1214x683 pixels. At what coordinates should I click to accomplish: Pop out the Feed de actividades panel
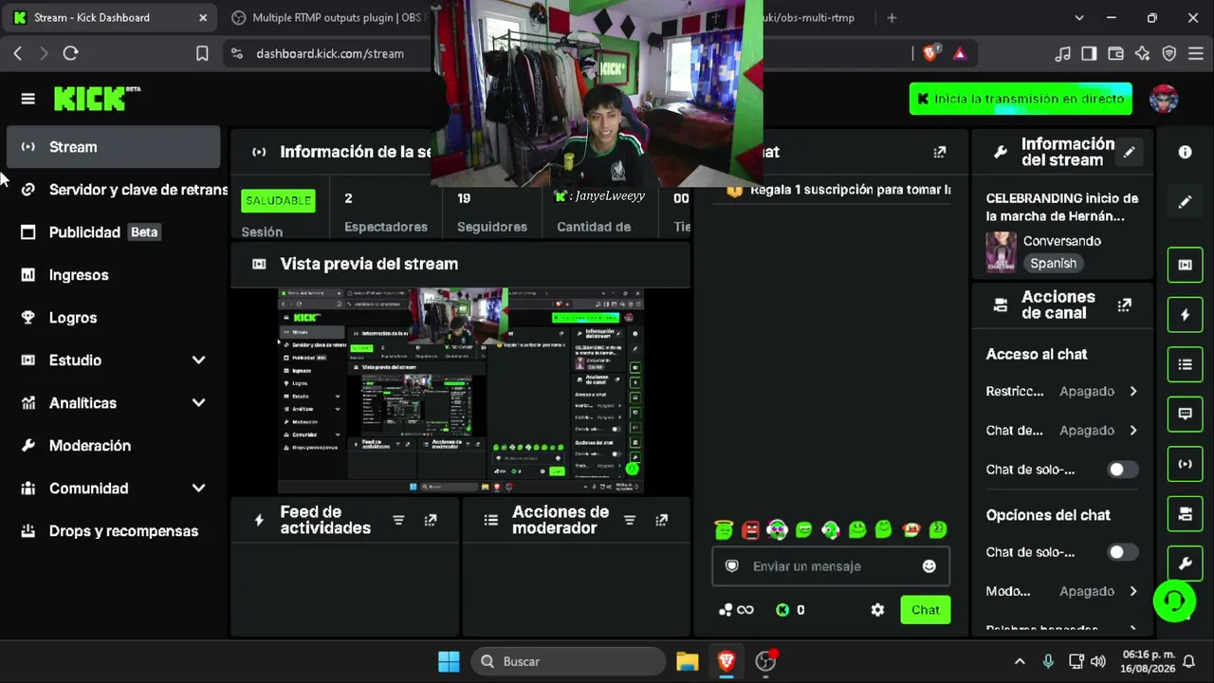click(430, 520)
